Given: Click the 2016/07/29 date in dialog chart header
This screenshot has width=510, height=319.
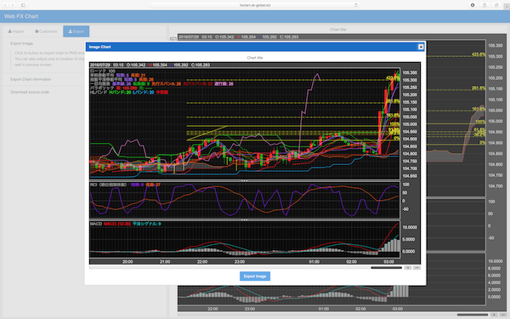Looking at the screenshot, I should pyautogui.click(x=100, y=65).
